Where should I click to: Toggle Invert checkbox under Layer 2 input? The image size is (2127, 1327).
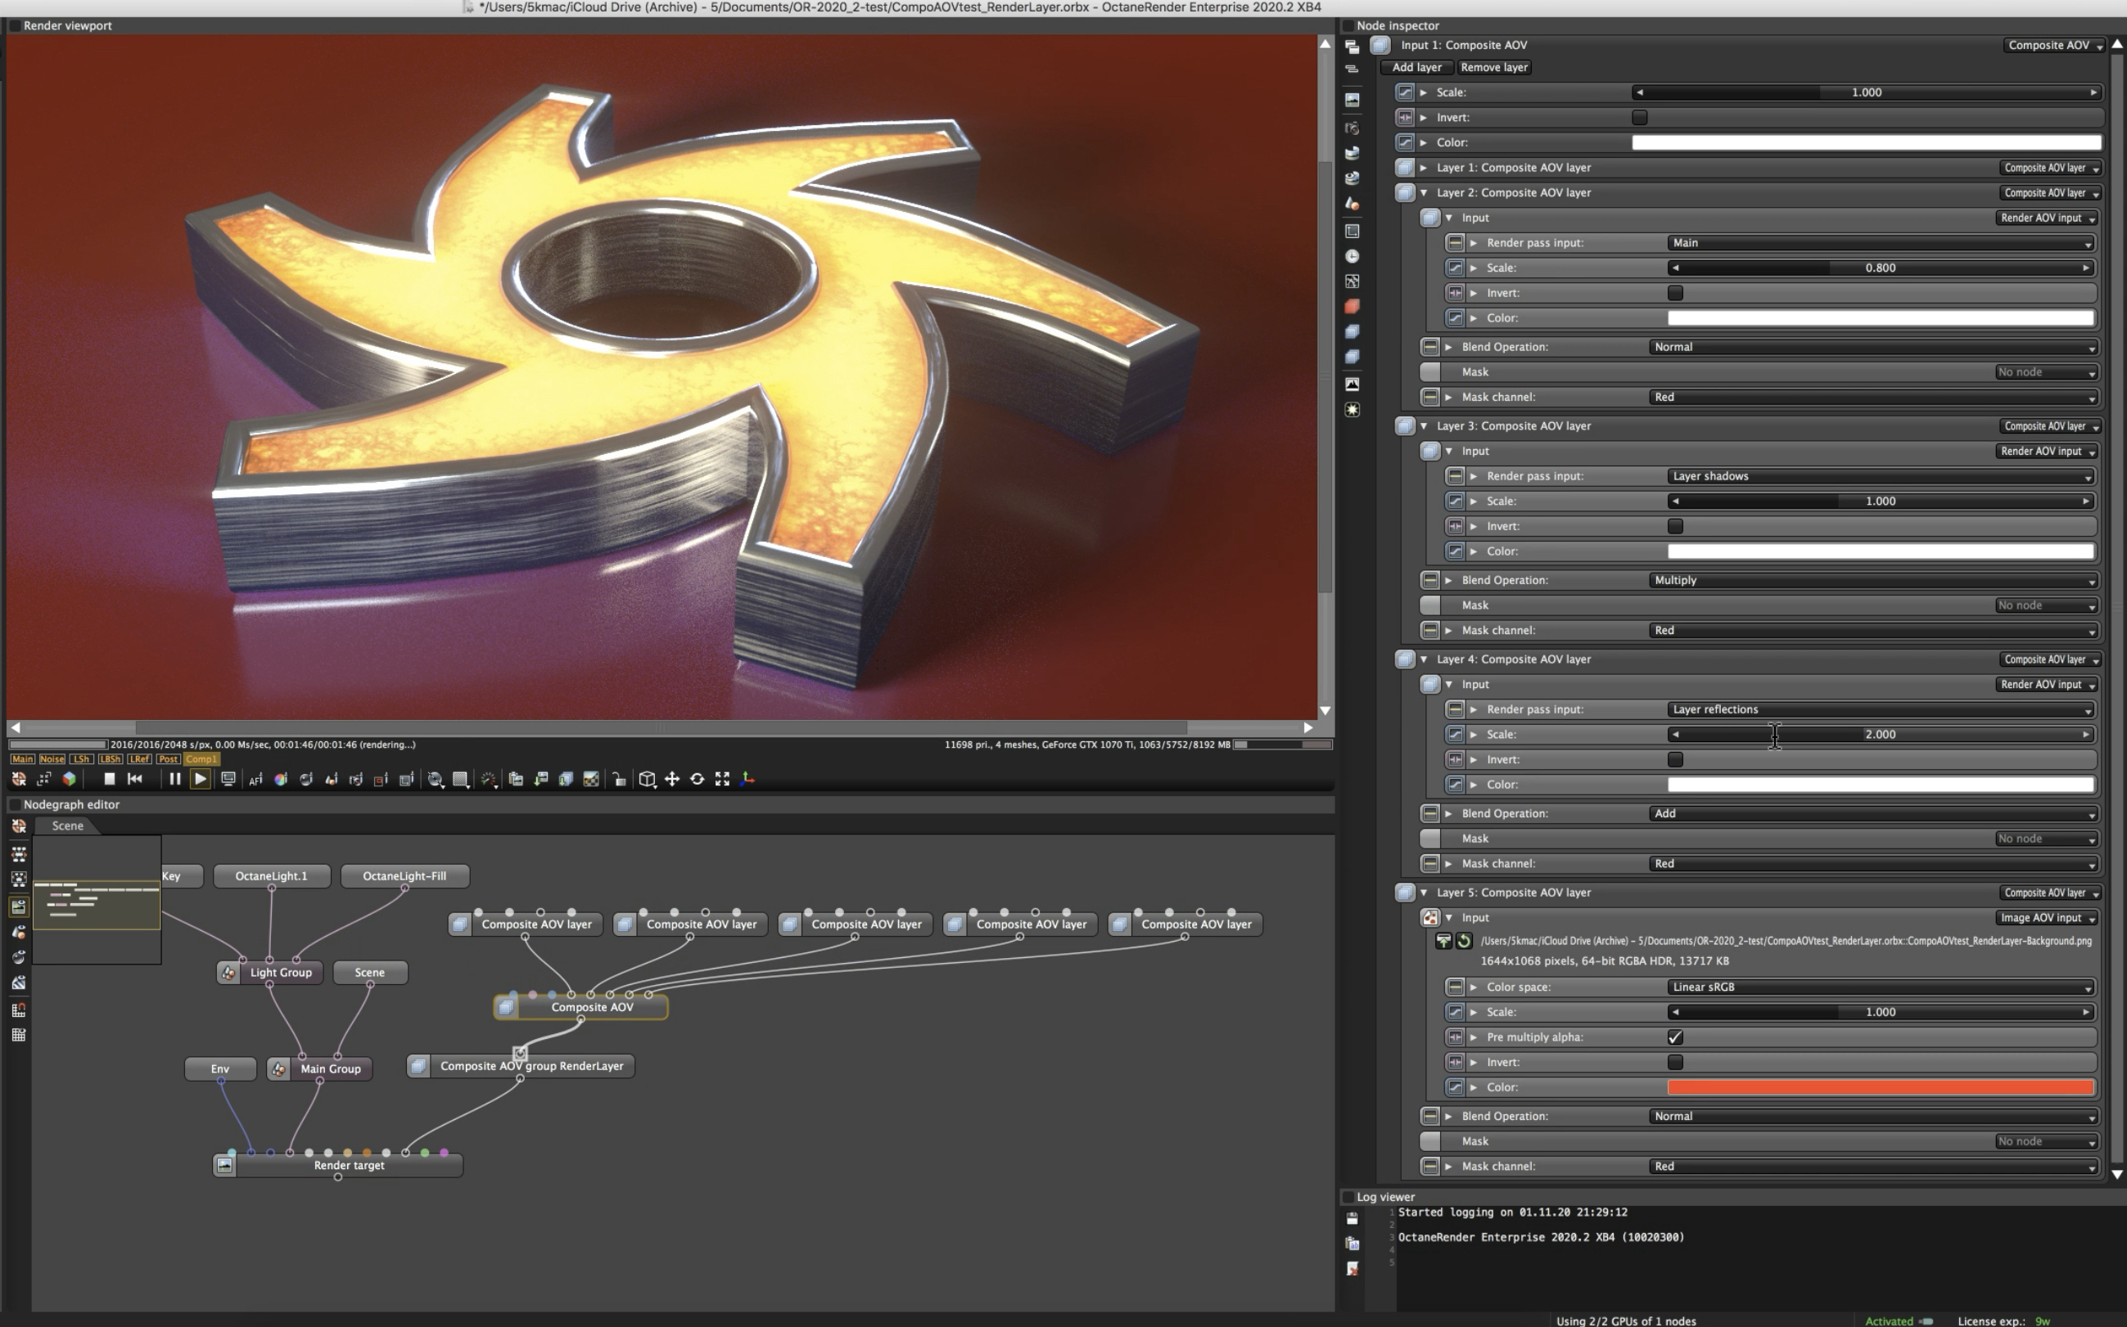pyautogui.click(x=1675, y=293)
